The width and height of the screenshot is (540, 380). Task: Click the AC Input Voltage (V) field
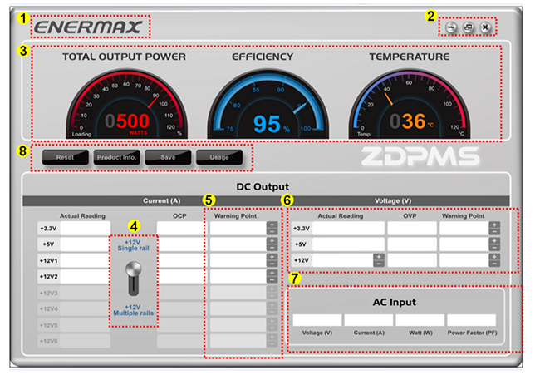(317, 320)
